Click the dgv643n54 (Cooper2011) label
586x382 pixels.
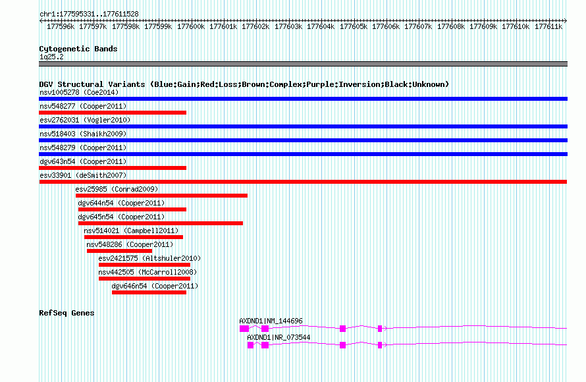click(83, 161)
